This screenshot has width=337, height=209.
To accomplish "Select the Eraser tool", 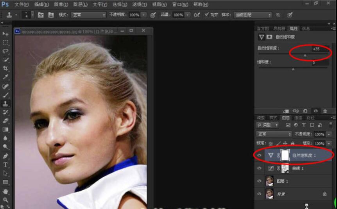I will [x=5, y=121].
